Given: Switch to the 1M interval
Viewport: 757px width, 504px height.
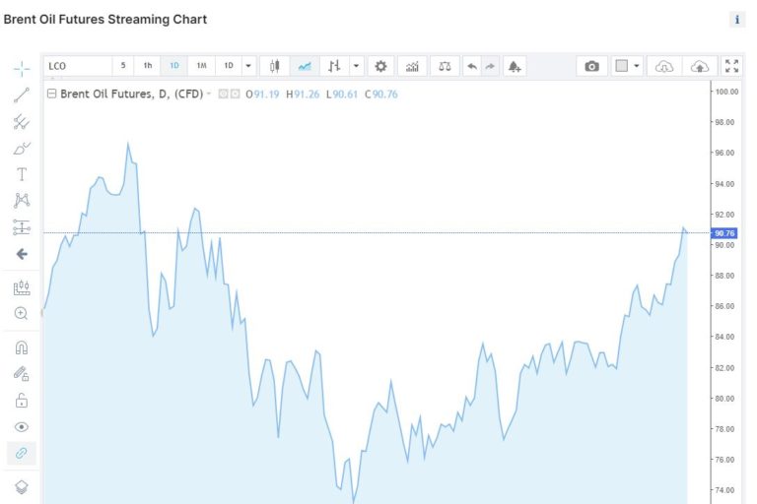Looking at the screenshot, I should click(x=201, y=66).
